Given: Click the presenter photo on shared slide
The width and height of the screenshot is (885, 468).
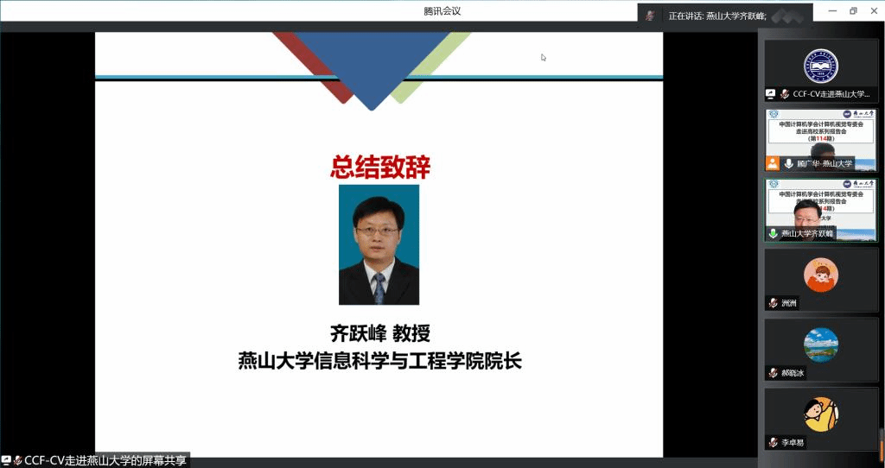Looking at the screenshot, I should pyautogui.click(x=379, y=244).
